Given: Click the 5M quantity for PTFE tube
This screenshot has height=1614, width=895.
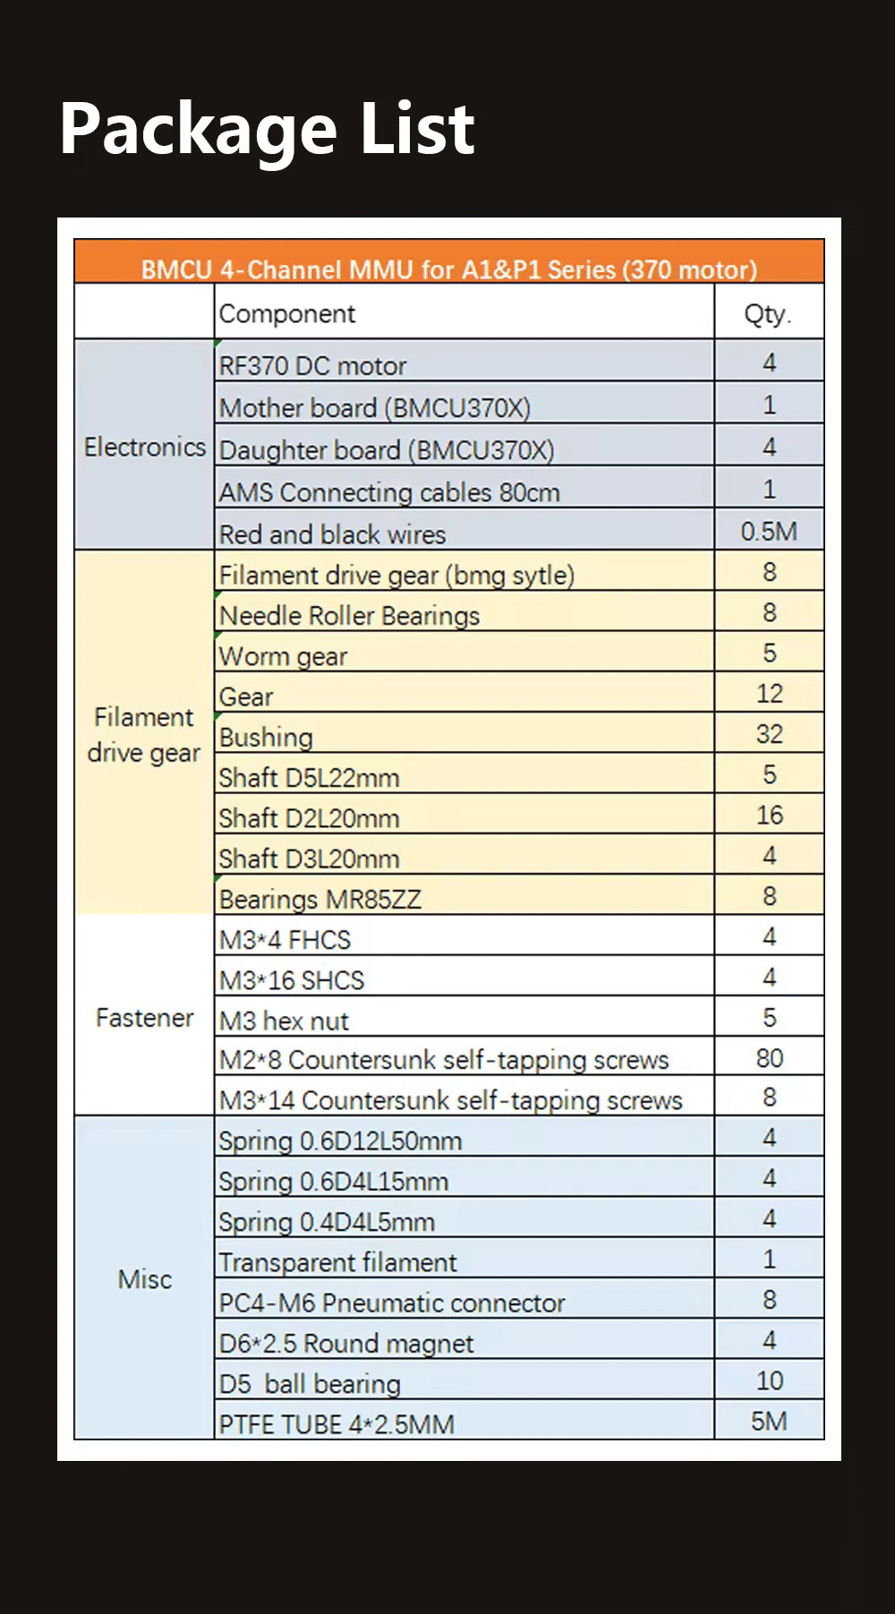Looking at the screenshot, I should click(768, 1421).
